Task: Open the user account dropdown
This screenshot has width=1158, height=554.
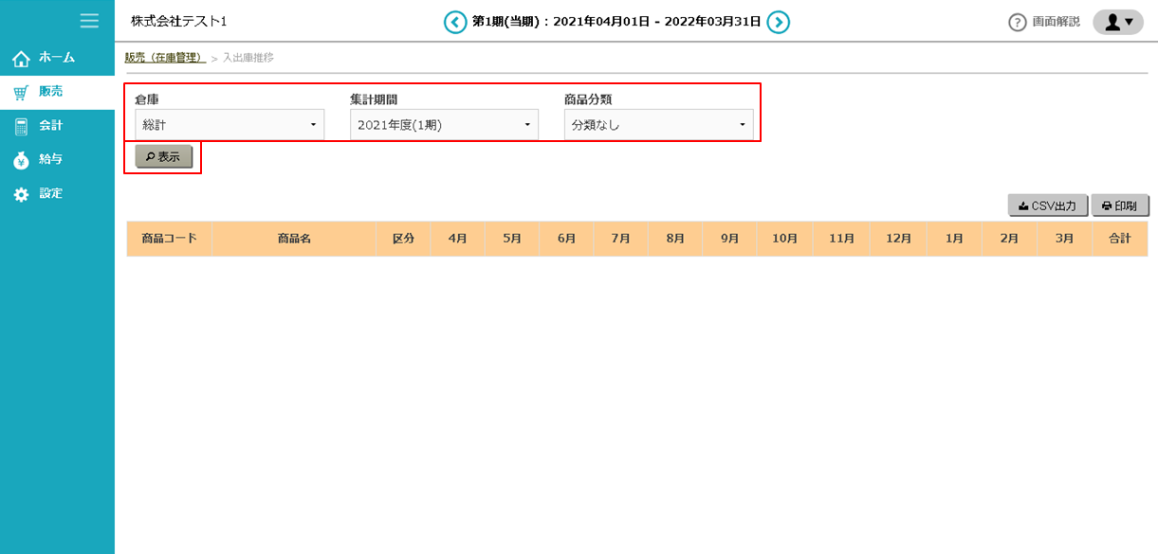Action: point(1118,22)
